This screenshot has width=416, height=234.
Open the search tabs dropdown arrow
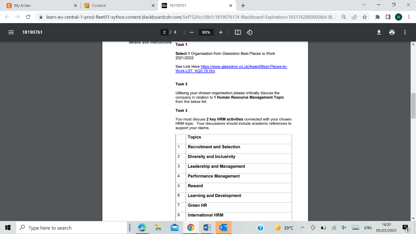pos(364,5)
